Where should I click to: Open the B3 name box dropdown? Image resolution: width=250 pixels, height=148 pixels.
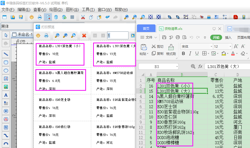[176, 66]
